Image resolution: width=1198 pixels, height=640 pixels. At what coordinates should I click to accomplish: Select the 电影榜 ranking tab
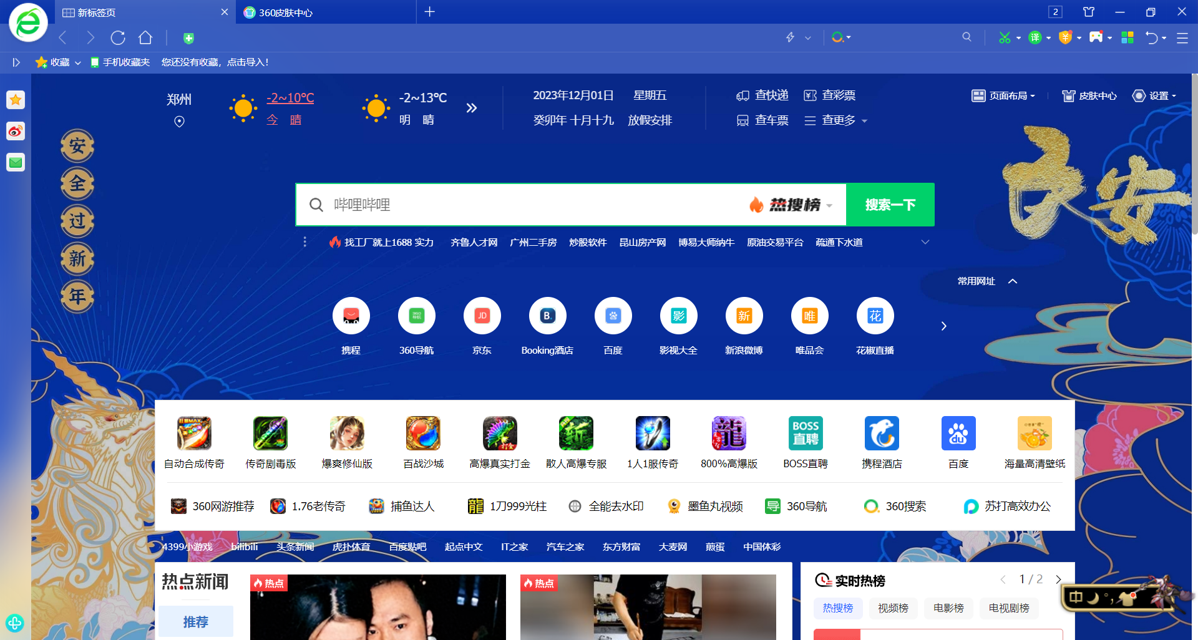point(948,608)
